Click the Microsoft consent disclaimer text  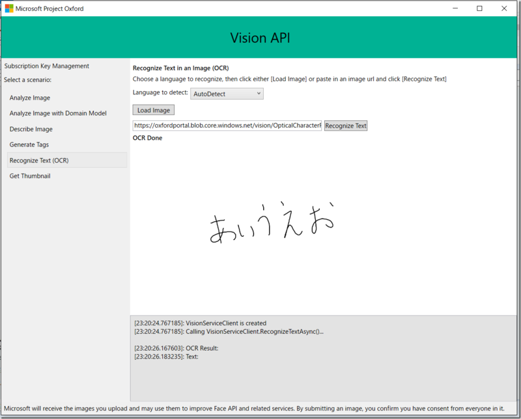click(254, 409)
